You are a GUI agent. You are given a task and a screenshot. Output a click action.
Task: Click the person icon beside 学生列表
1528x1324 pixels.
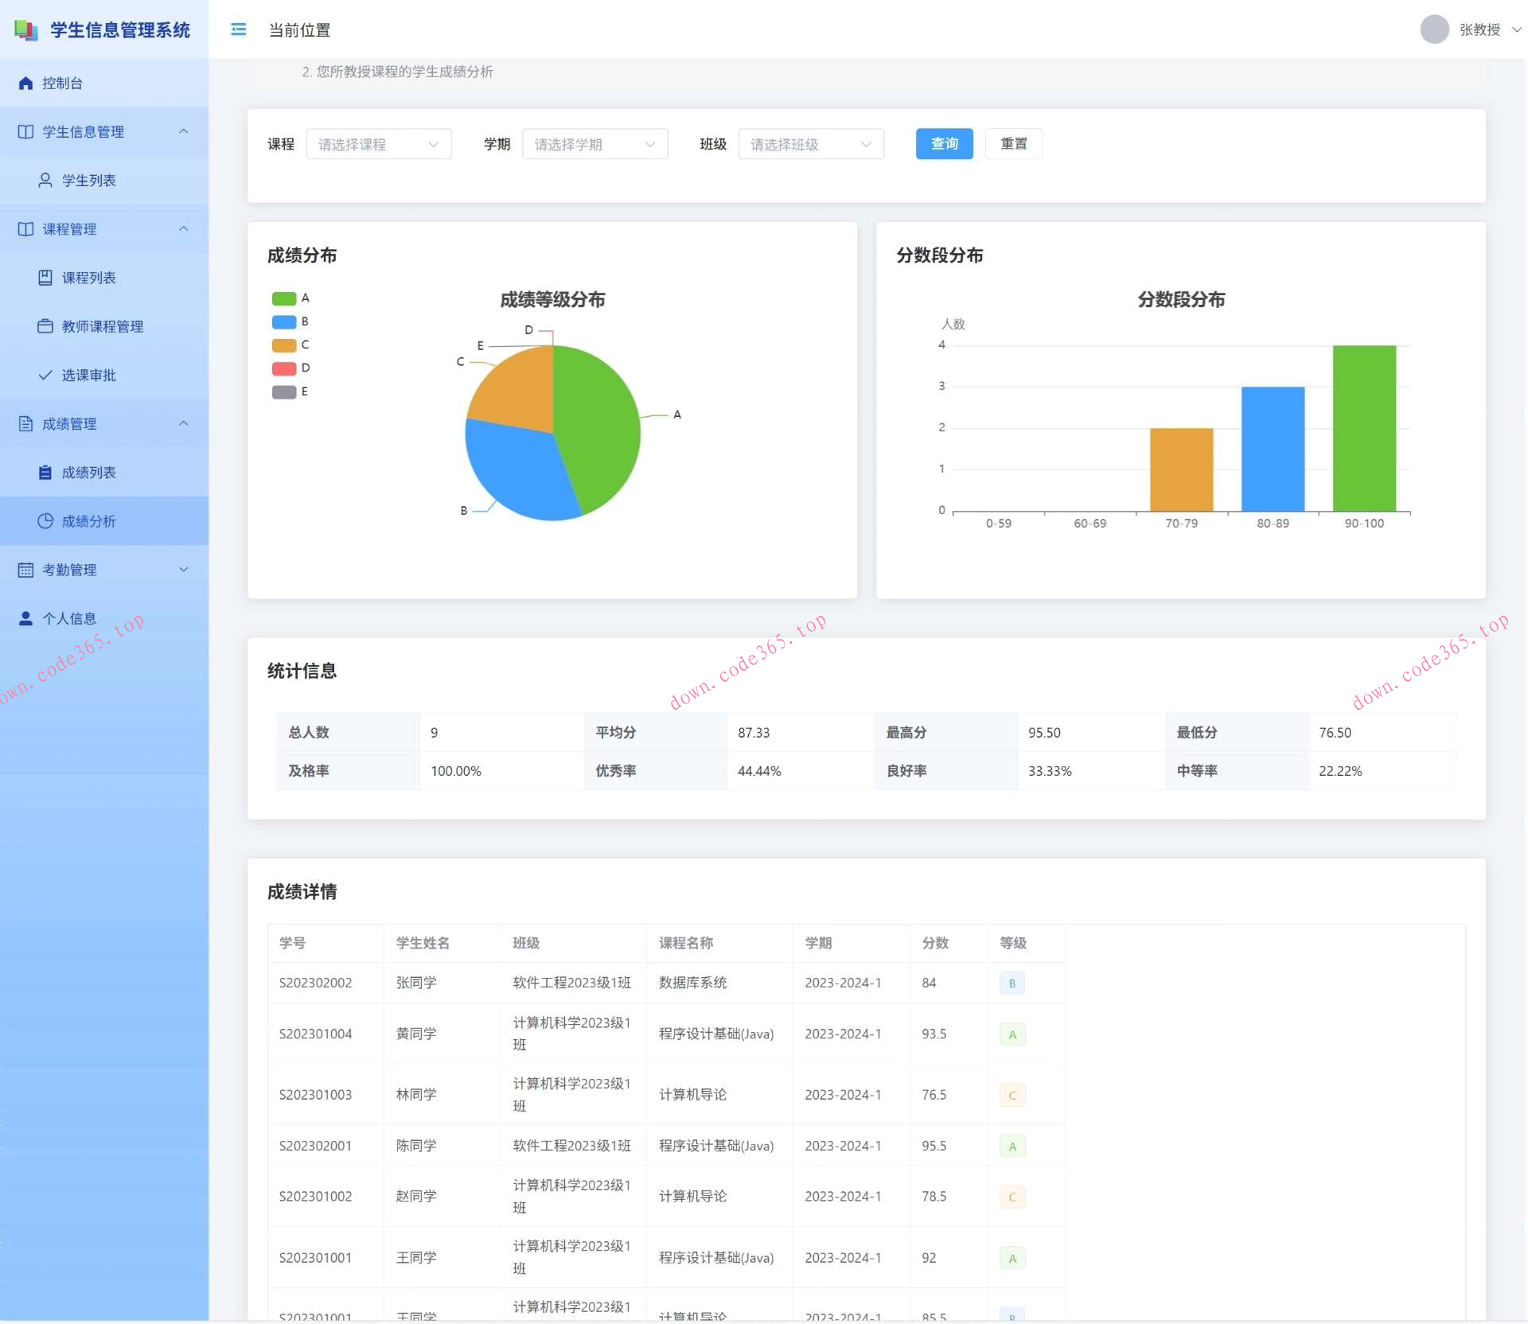tap(45, 181)
